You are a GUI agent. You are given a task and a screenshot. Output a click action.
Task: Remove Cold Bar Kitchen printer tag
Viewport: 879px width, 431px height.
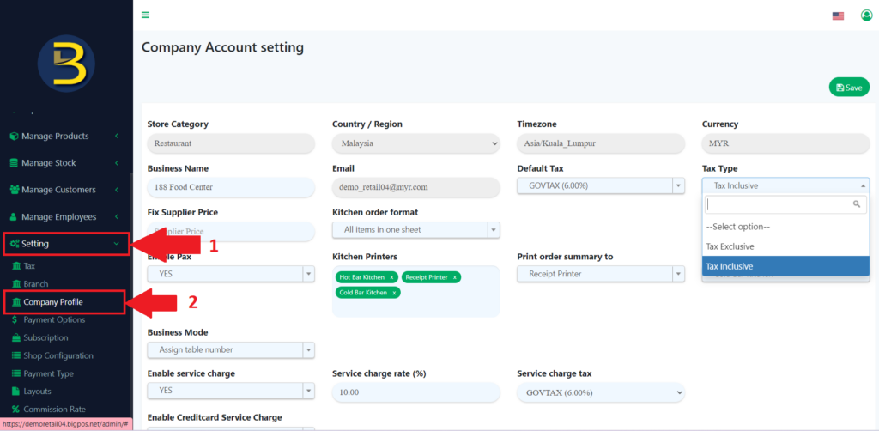click(394, 293)
